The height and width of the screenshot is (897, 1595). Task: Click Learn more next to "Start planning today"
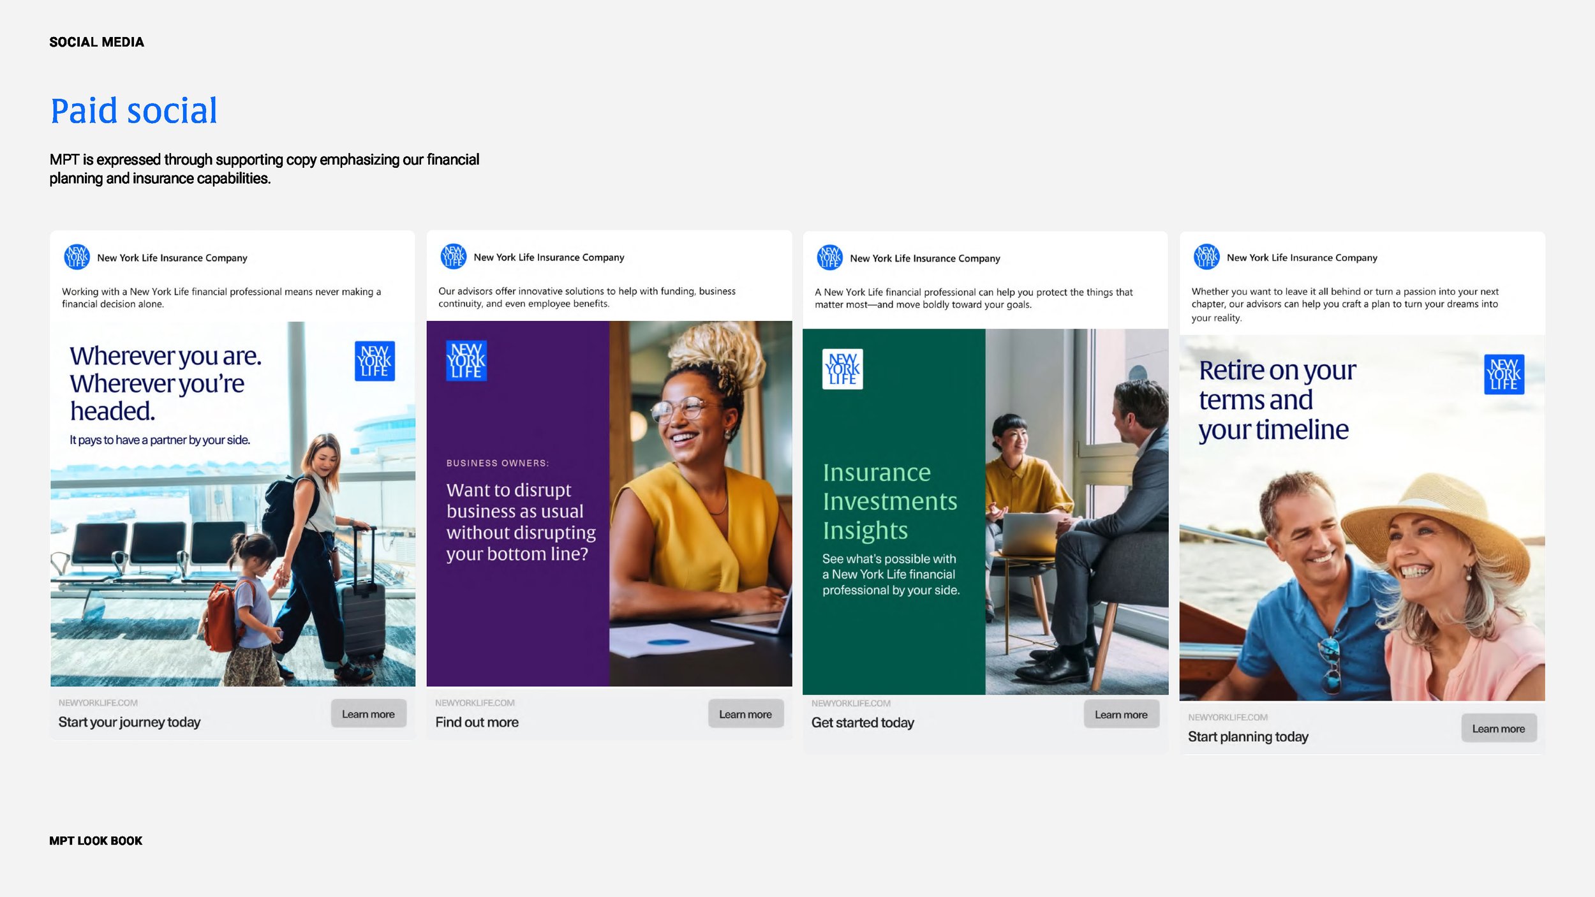1499,729
